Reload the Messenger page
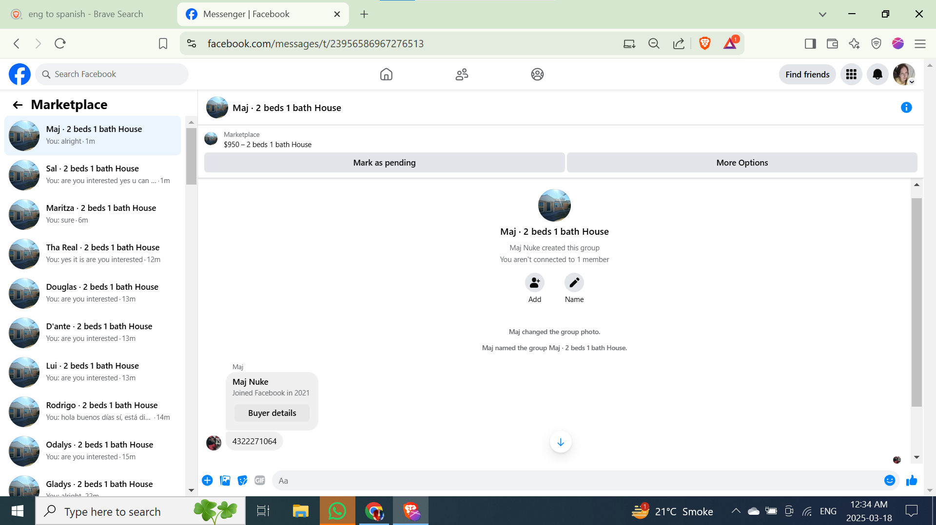Screen dimensions: 936x525 [60, 44]
